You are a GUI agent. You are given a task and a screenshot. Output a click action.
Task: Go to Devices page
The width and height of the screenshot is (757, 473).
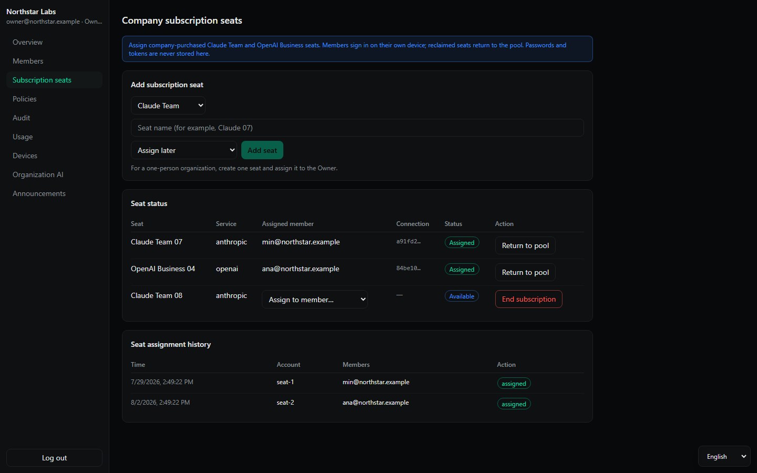(54, 156)
